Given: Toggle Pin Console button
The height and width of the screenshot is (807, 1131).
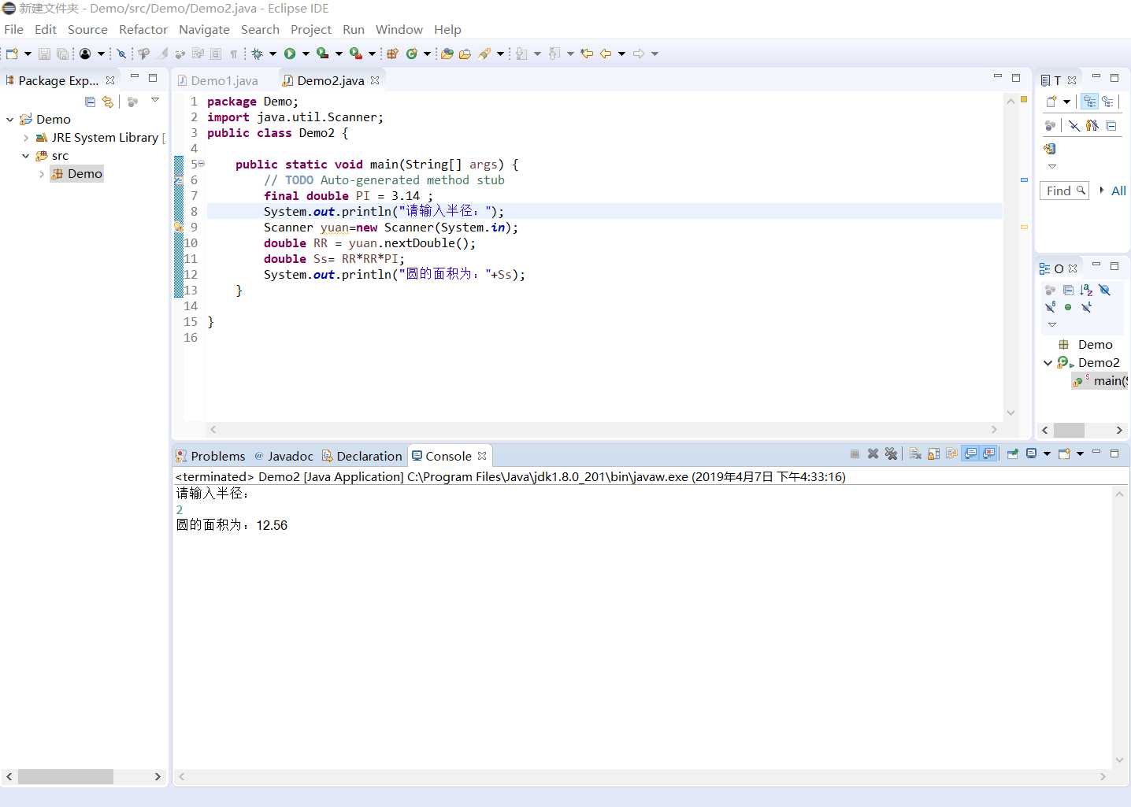Looking at the screenshot, I should 1013,453.
